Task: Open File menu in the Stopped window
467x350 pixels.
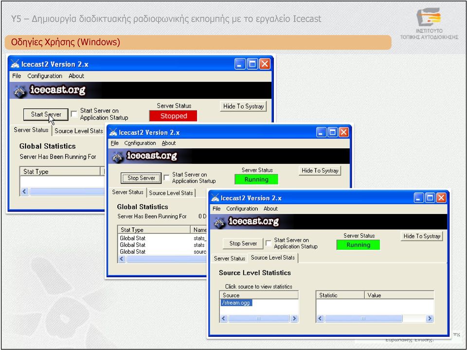Action: point(17,76)
